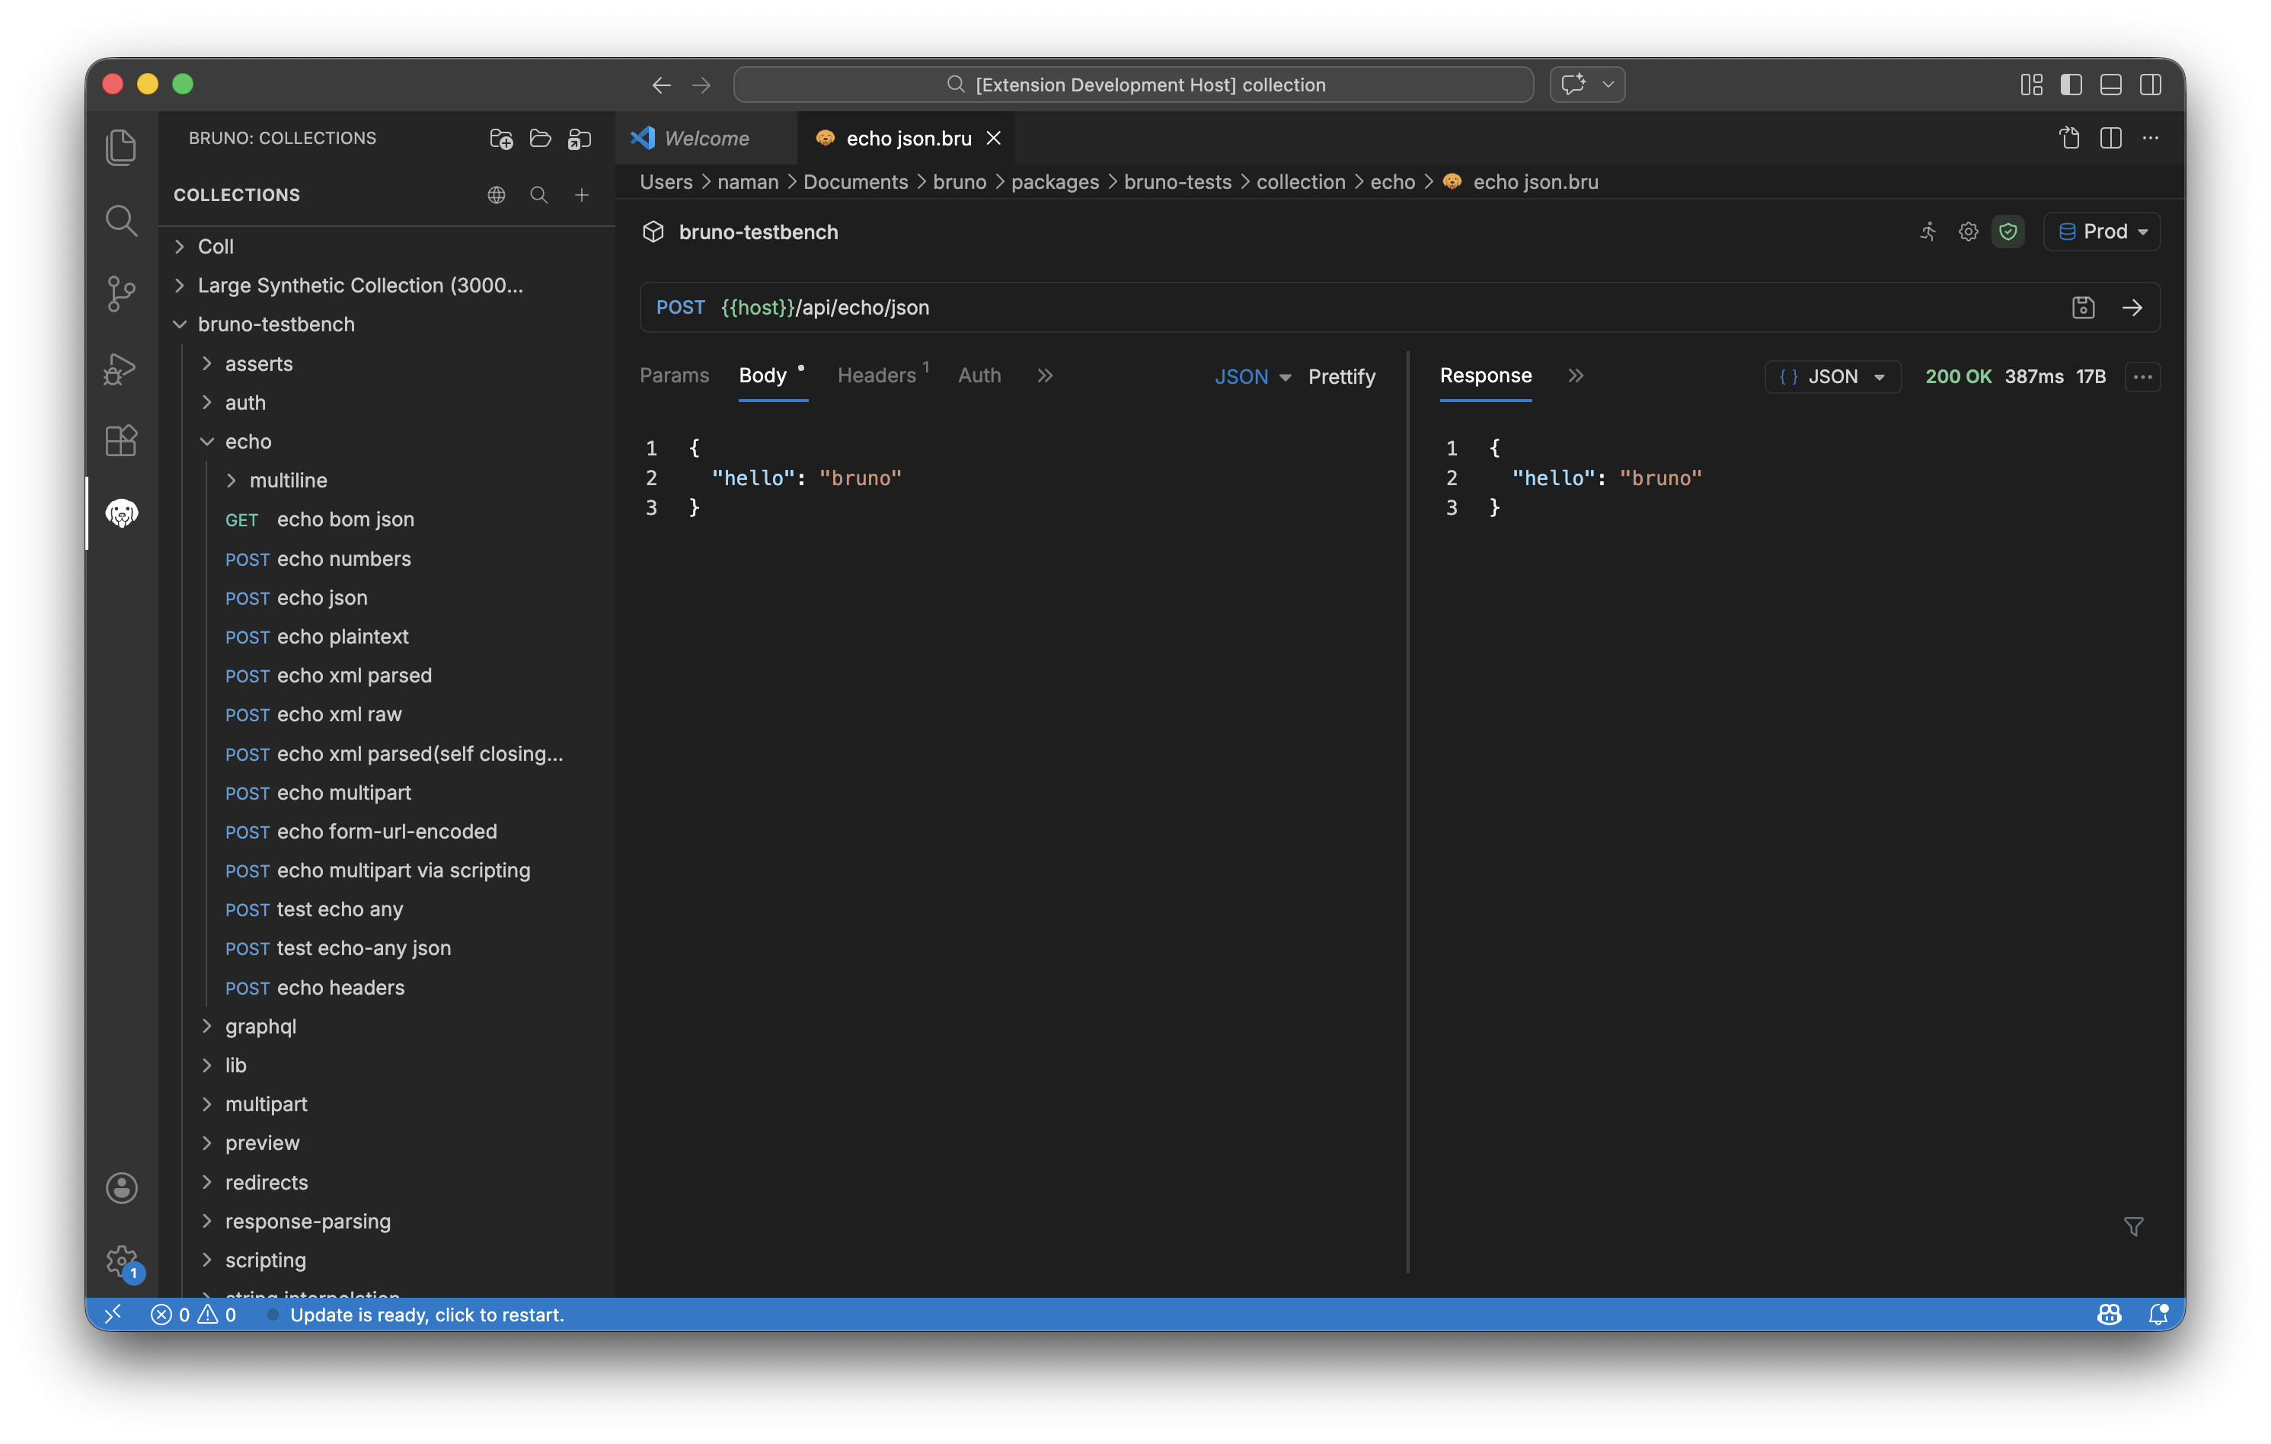
Task: Open the Prod environment dropdown
Action: [x=2101, y=231]
